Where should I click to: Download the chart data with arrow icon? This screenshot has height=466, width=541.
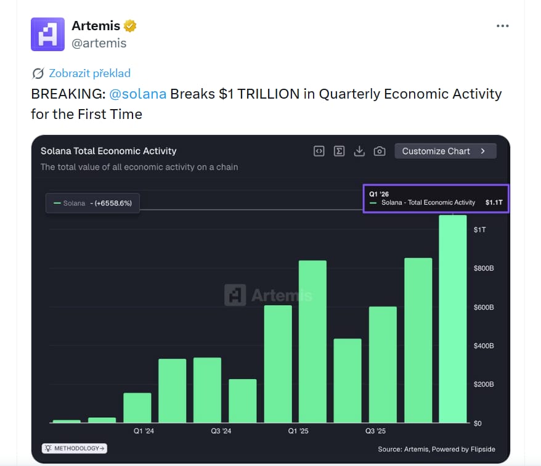click(360, 151)
